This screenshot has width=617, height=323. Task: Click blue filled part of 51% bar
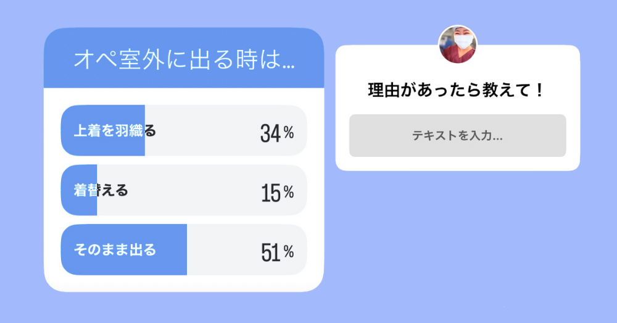coord(124,250)
